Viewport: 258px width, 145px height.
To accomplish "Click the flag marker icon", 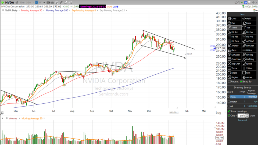I will point(239,2).
